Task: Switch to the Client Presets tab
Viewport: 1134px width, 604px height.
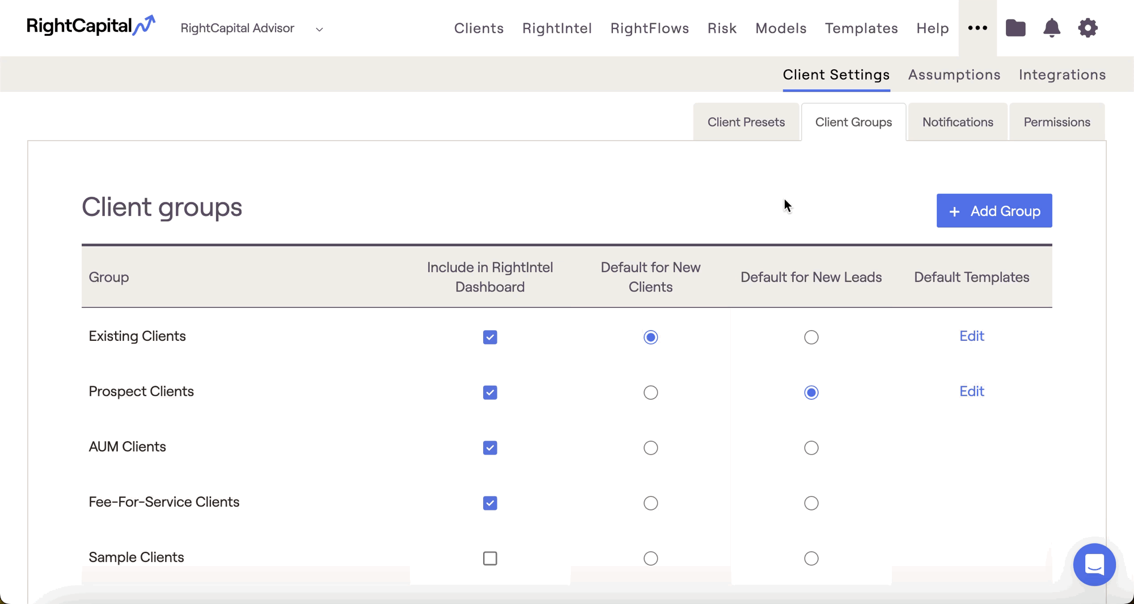Action: (746, 122)
